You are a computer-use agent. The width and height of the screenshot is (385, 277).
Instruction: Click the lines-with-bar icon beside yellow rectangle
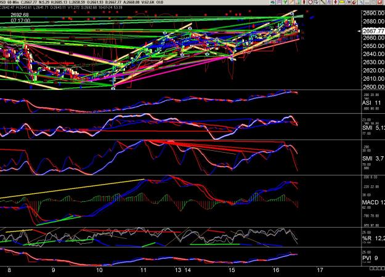point(348,2)
